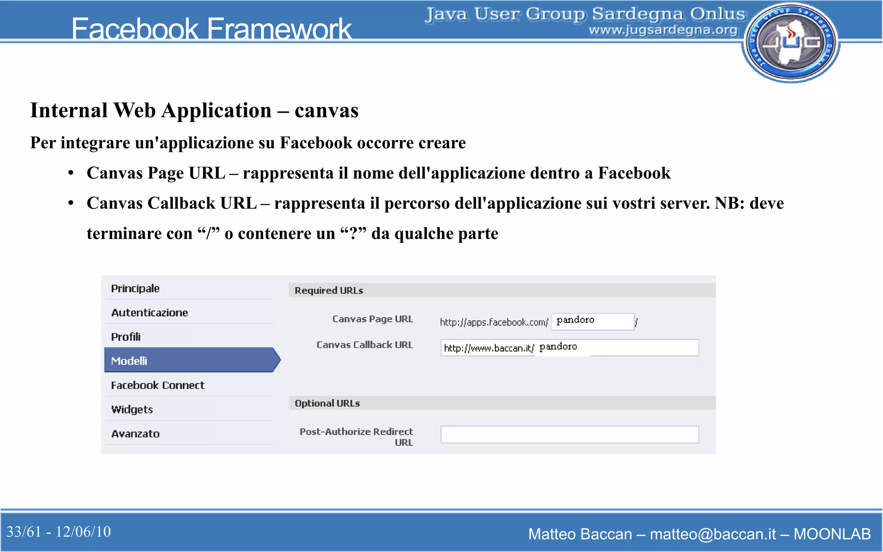Click the Java User Group Sardegna Onlus title
This screenshot has width=883, height=552.
585,14
